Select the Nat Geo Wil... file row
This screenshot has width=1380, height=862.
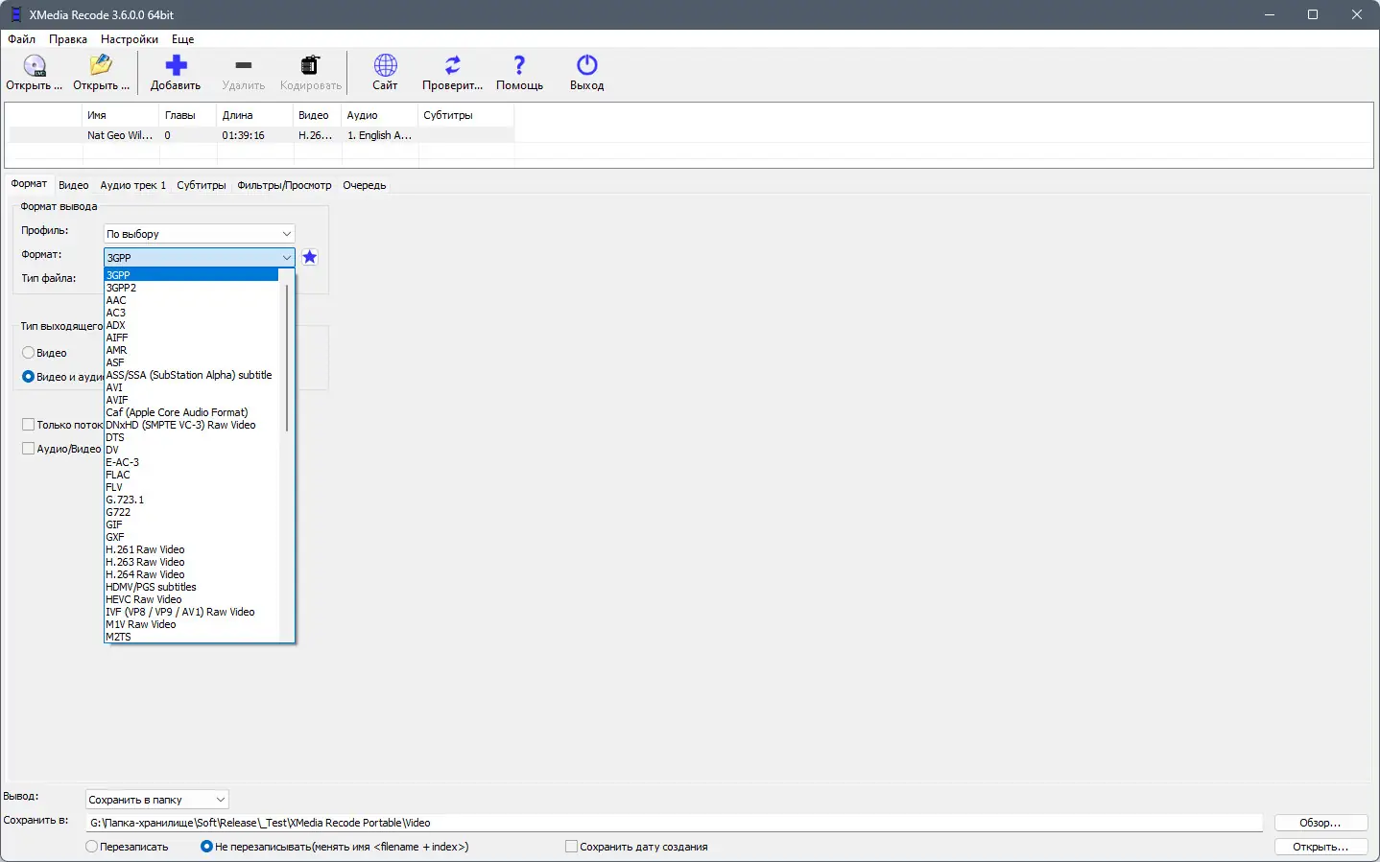tap(262, 135)
